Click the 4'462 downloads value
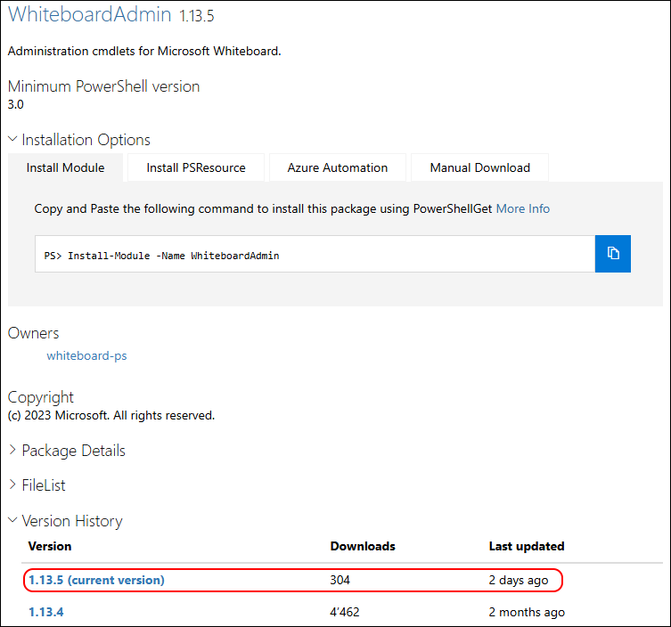Image resolution: width=671 pixels, height=627 pixels. 345,612
